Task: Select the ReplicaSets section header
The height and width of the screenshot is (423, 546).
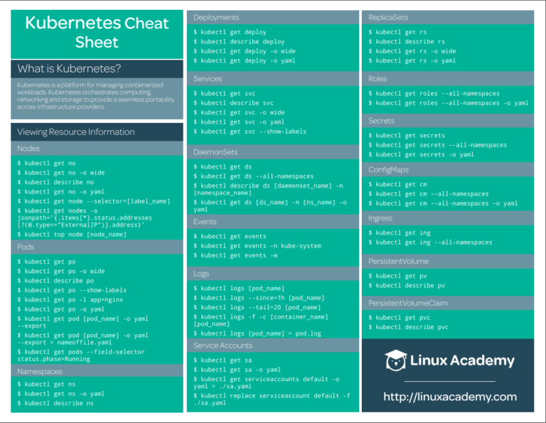Action: pyautogui.click(x=387, y=17)
